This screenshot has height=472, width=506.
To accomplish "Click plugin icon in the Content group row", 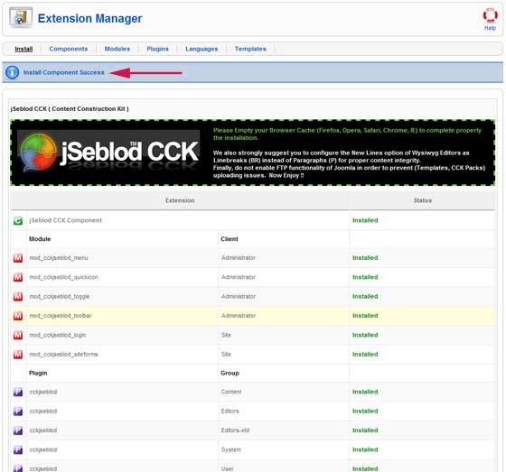I will (x=18, y=392).
